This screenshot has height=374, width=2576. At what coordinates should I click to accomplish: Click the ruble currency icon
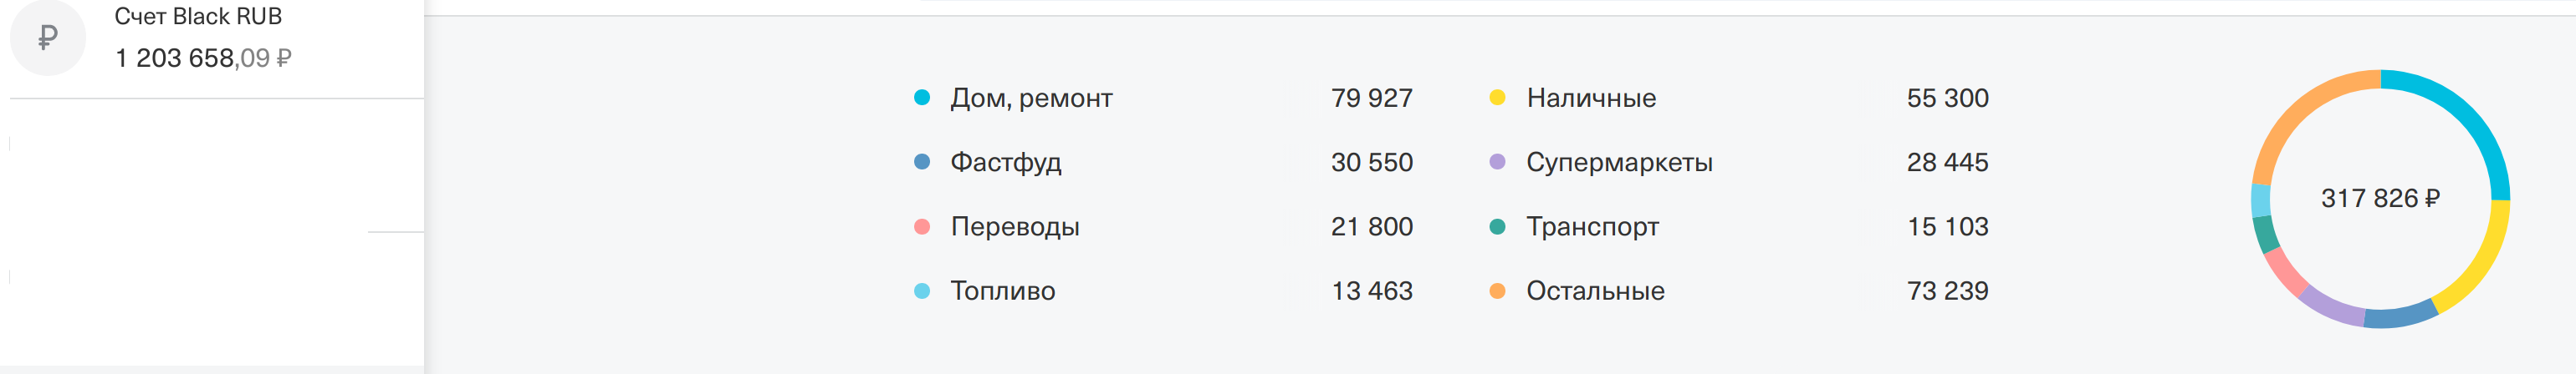[47, 38]
